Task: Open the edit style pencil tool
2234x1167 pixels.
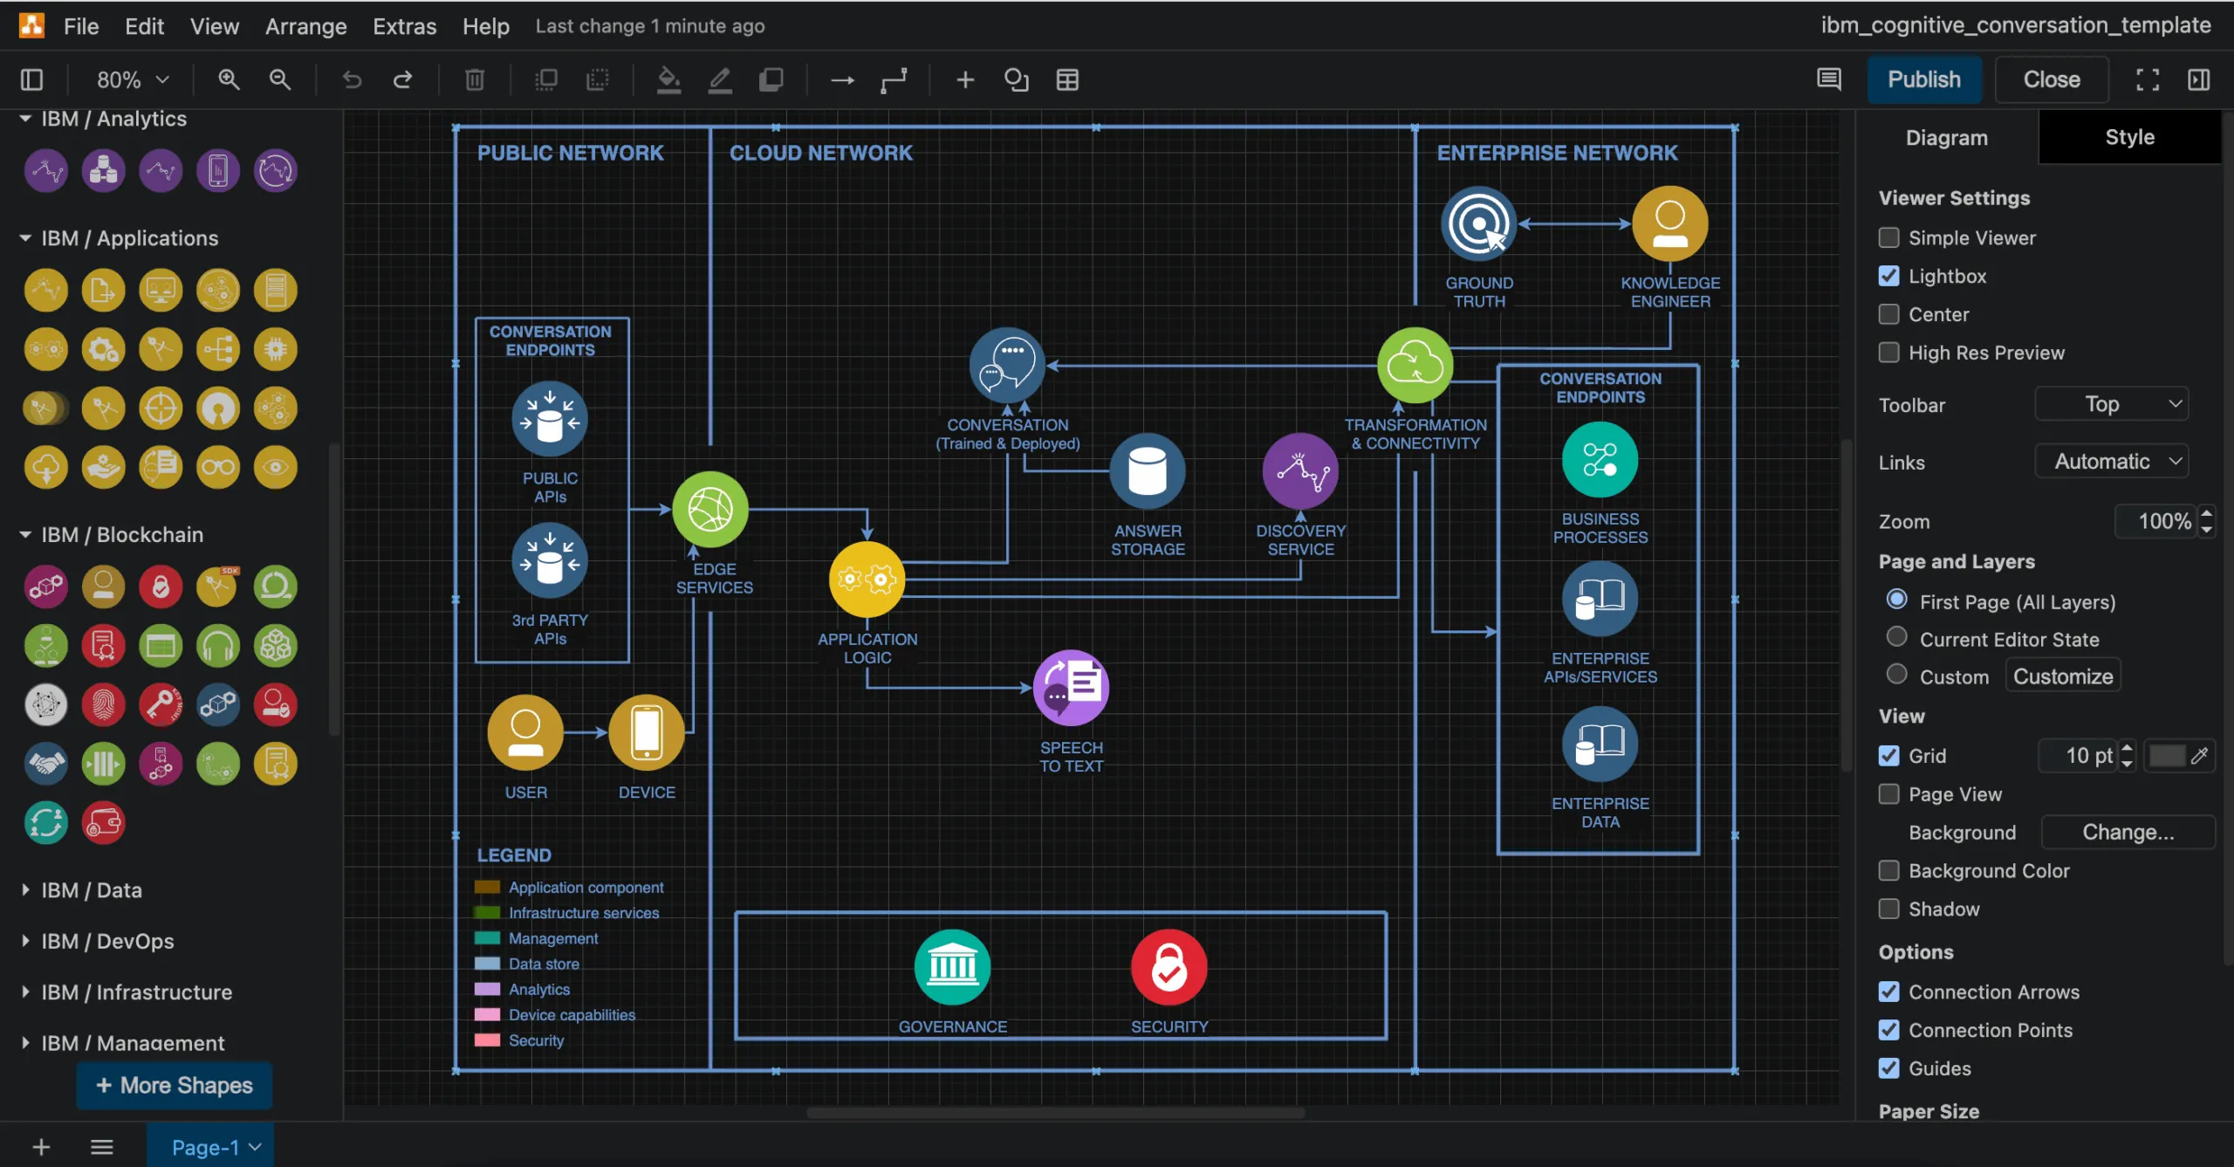Action: pyautogui.click(x=719, y=79)
